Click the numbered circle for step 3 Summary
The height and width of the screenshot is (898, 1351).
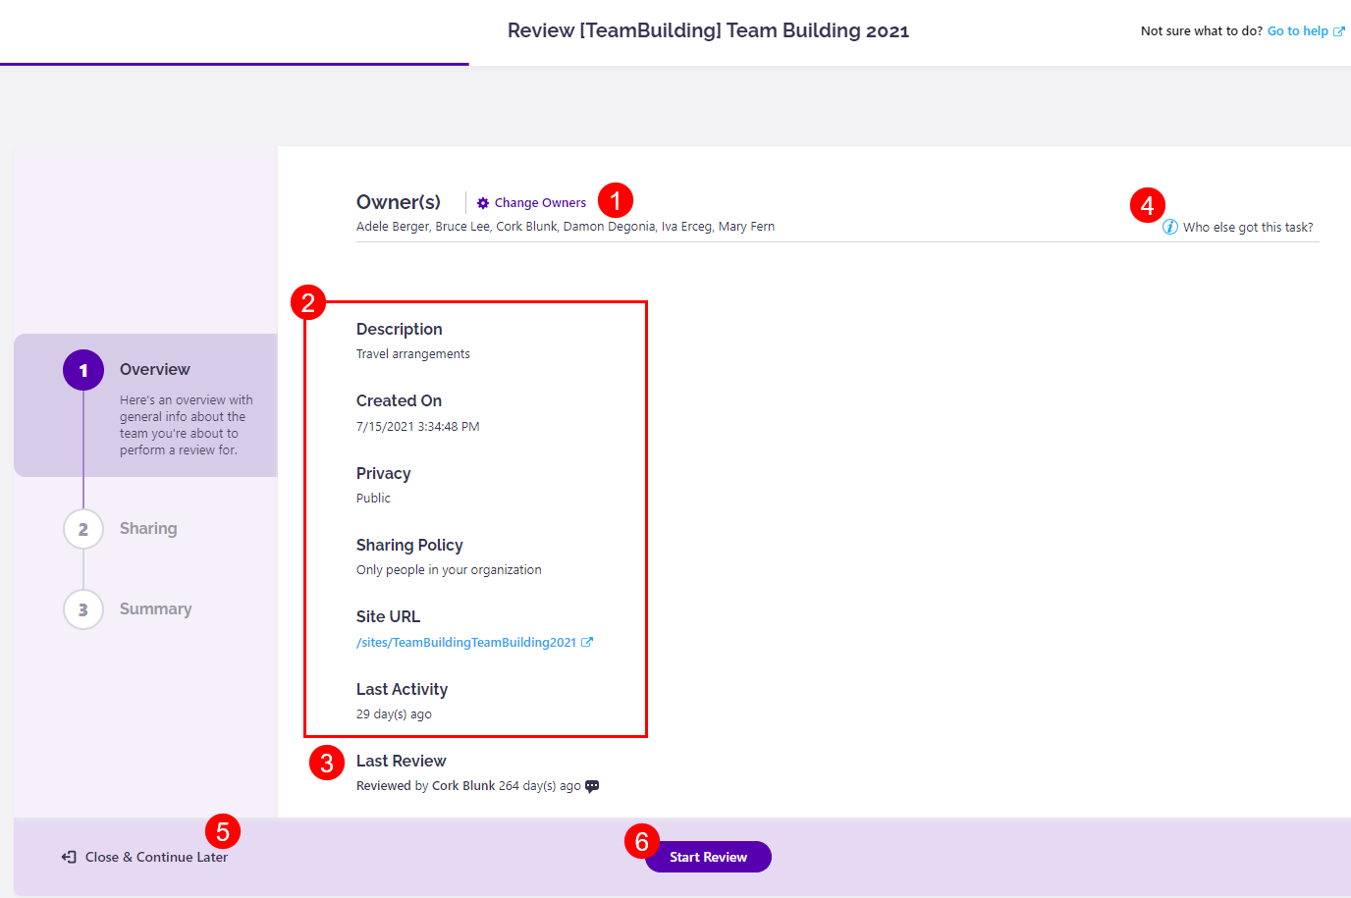(83, 608)
